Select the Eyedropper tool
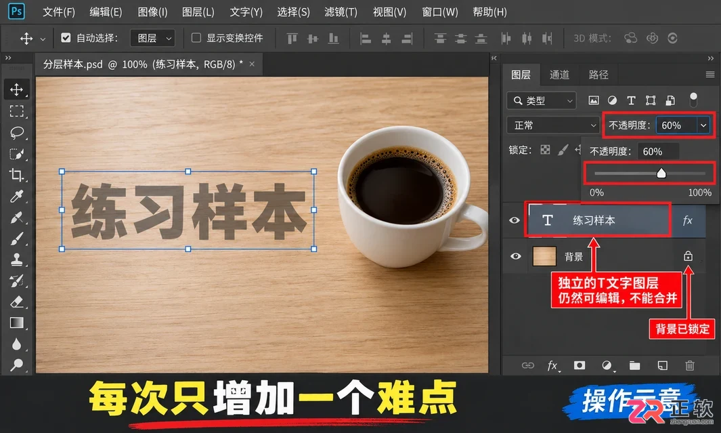The height and width of the screenshot is (433, 721). coord(16,197)
